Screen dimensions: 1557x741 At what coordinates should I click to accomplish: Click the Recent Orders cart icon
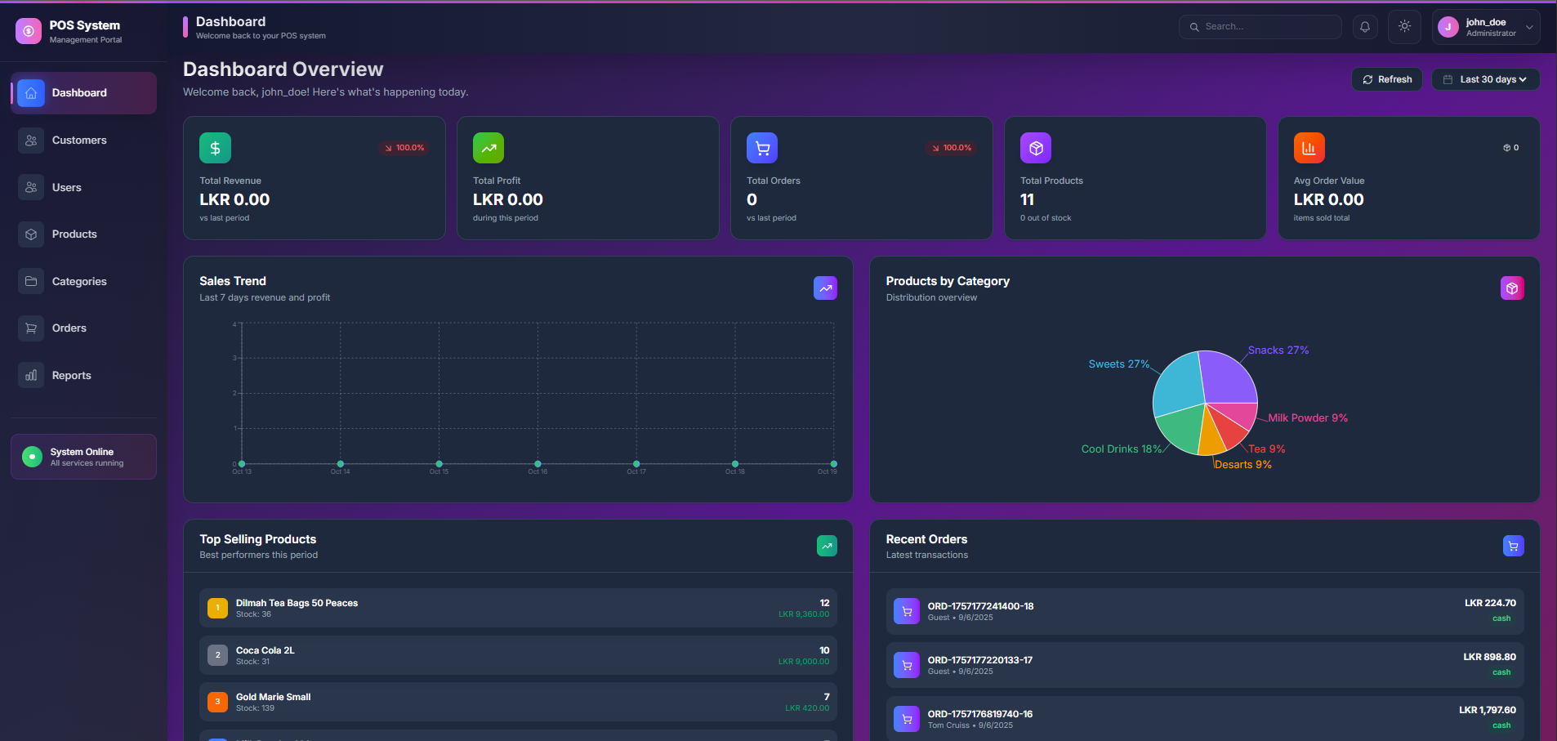(x=1514, y=545)
